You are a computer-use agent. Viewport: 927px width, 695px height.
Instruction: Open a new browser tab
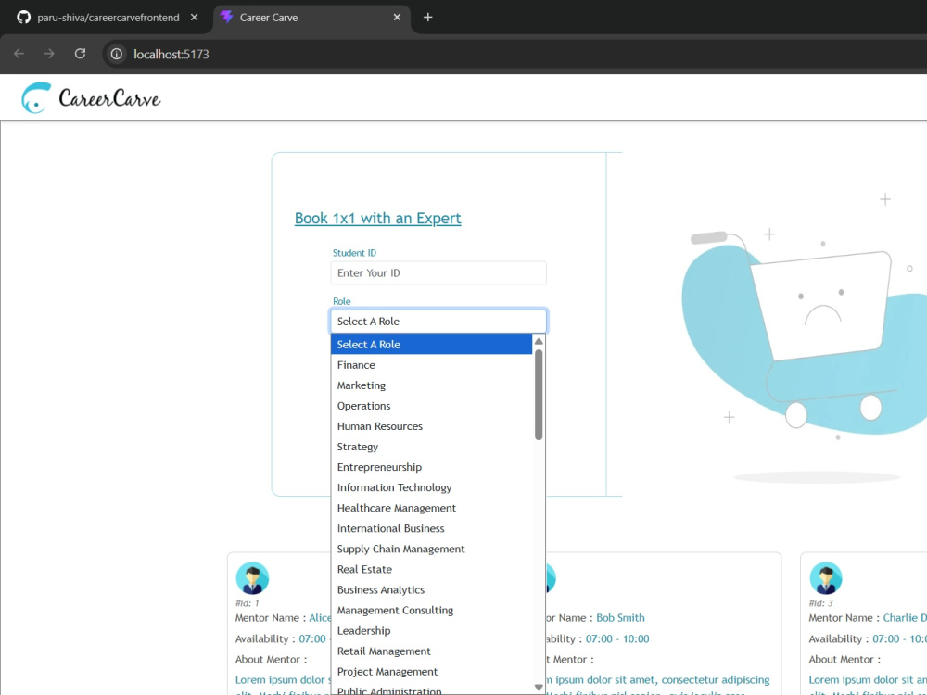click(x=428, y=17)
